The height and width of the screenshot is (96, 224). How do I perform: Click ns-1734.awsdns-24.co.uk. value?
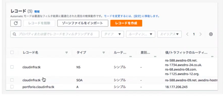pos(183,65)
